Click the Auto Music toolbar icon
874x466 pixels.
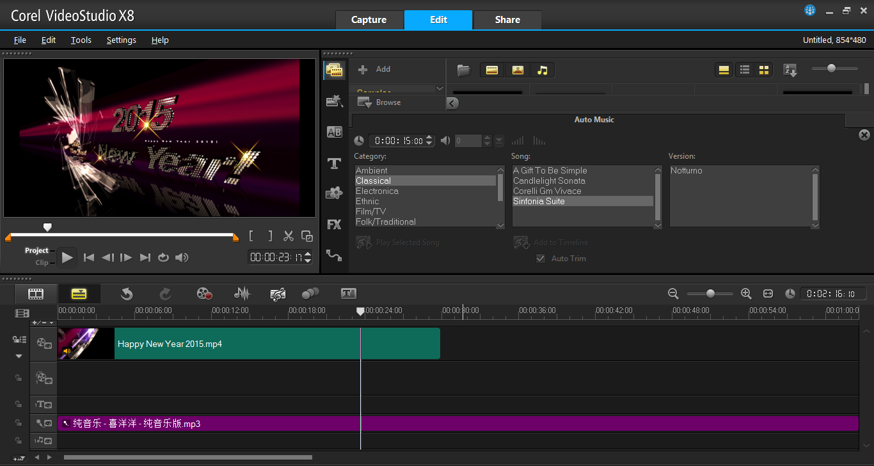(x=278, y=294)
